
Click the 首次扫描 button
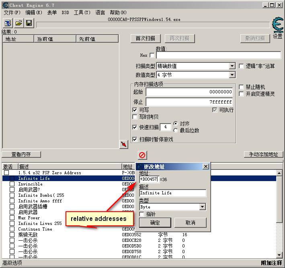point(146,39)
